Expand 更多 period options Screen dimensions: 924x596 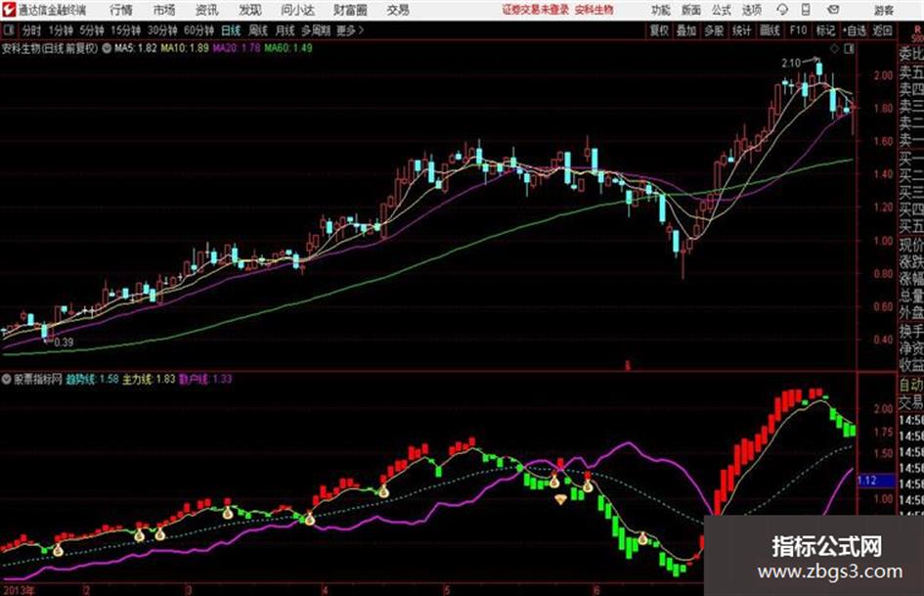(x=350, y=30)
